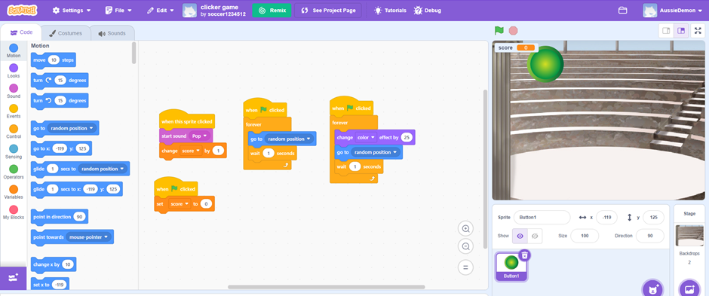Open point towards mouse-pointer dropdown
The width and height of the screenshot is (709, 296).
click(x=89, y=237)
